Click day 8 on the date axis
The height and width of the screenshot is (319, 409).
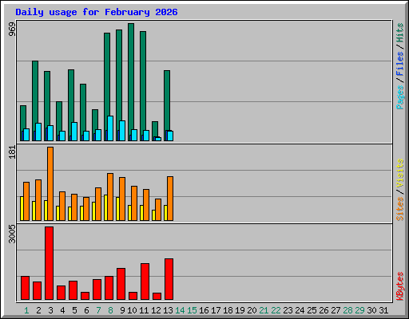(x=110, y=310)
